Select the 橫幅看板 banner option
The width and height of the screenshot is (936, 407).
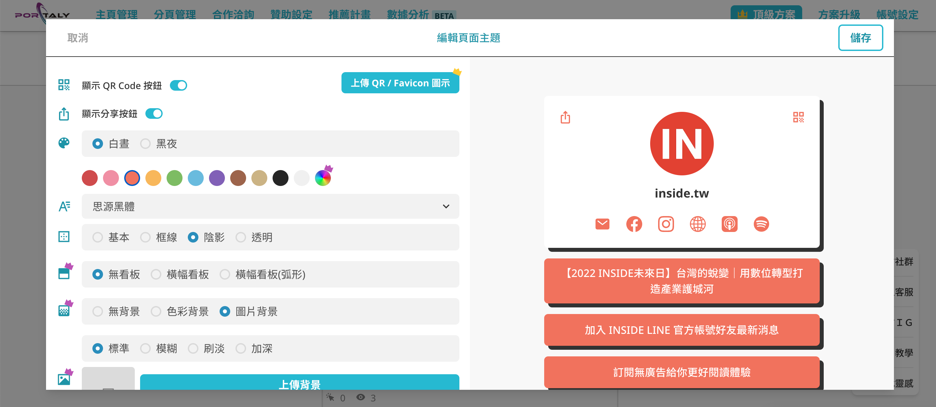pyautogui.click(x=156, y=275)
